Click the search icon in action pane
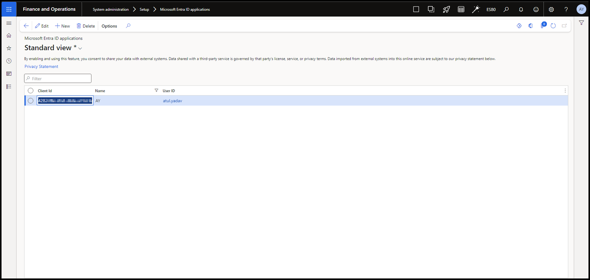 [128, 26]
